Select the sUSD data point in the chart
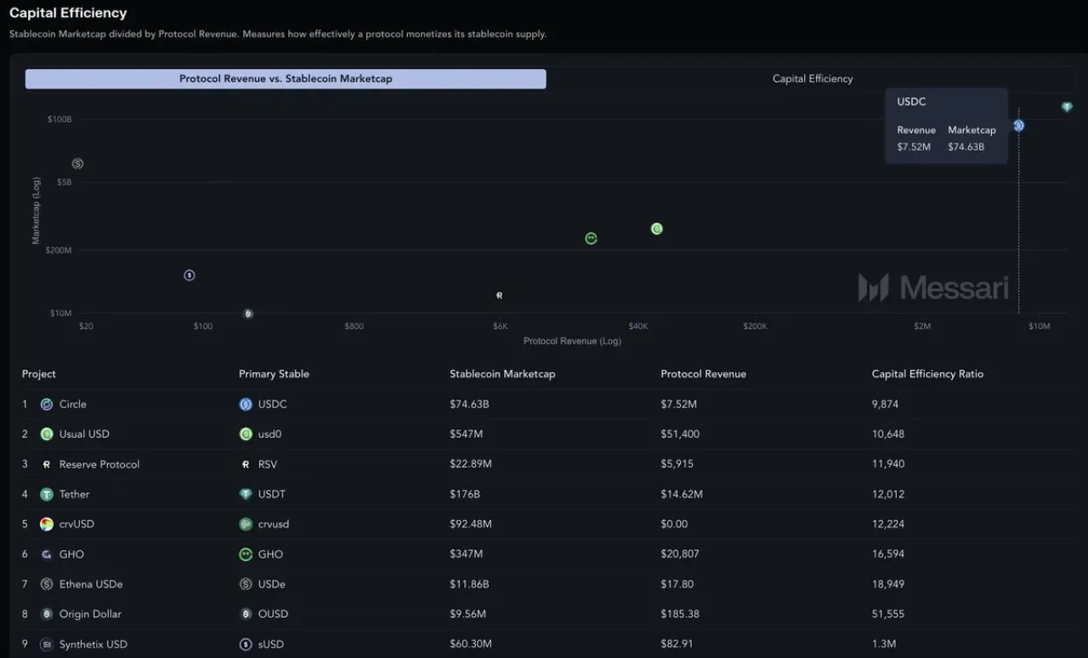1088x658 pixels. [190, 275]
